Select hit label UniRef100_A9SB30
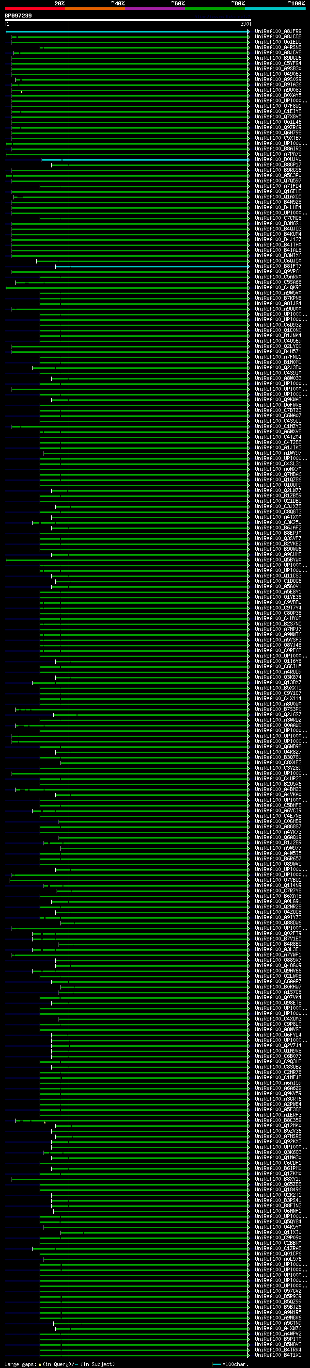Screen dimensions: 310x1368 pos(278,68)
